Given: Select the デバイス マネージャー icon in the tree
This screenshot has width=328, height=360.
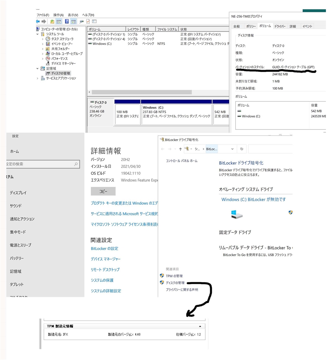Looking at the screenshot, I should pos(48,63).
